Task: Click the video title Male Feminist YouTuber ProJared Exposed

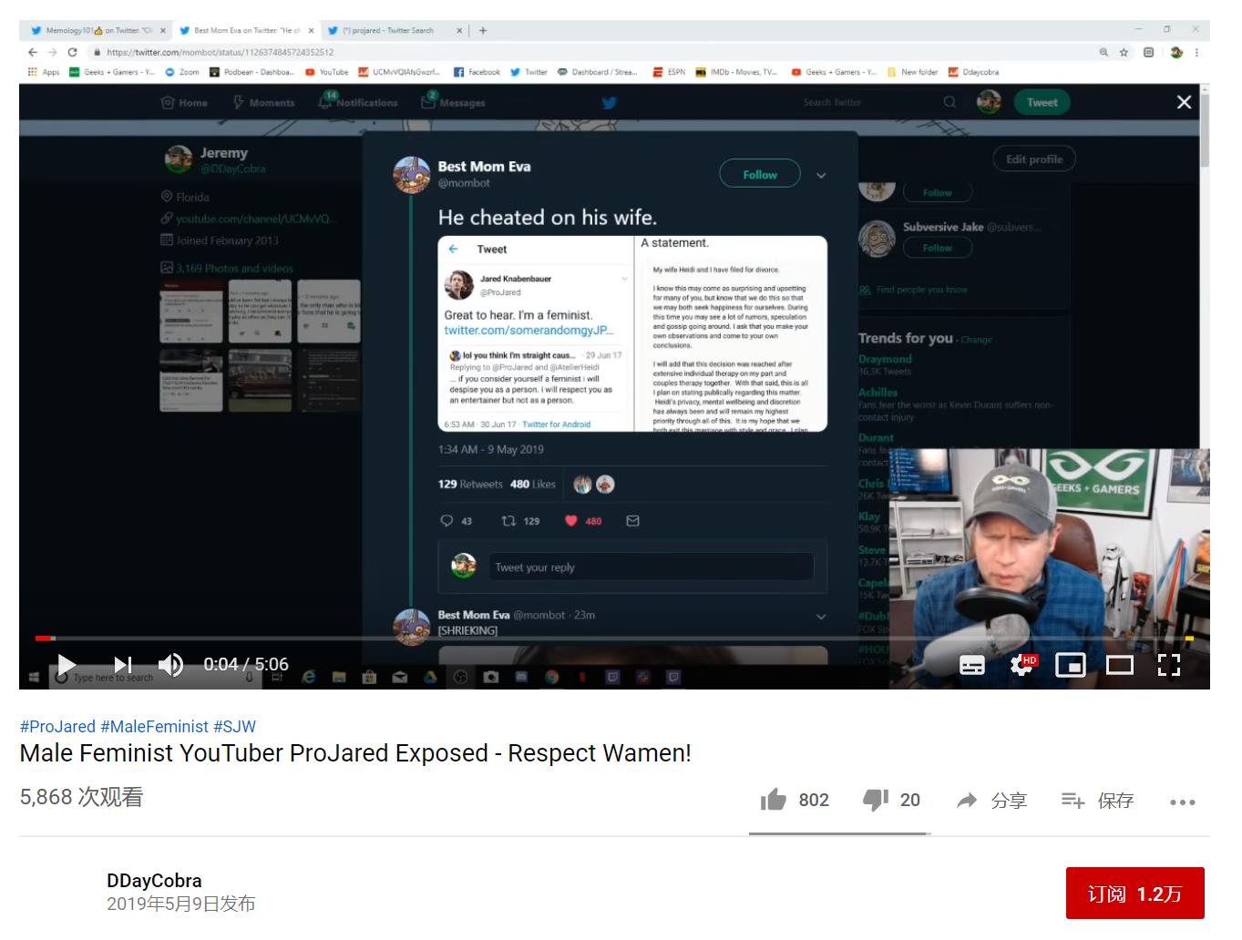Action: coord(355,754)
